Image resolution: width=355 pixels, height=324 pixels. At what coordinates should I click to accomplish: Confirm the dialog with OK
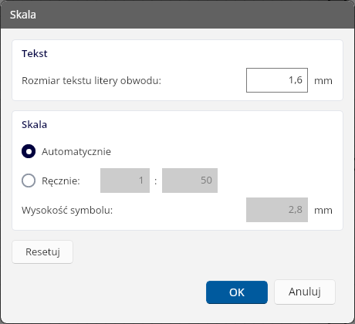point(237,292)
